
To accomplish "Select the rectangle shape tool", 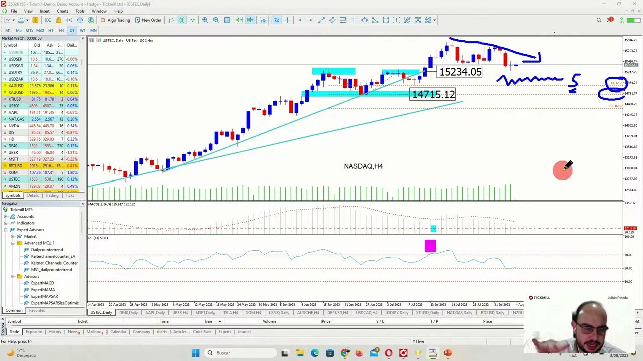I will pos(386,20).
